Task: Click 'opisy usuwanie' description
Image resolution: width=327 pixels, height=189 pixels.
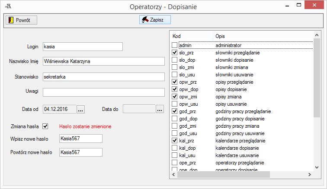Action: [231, 104]
